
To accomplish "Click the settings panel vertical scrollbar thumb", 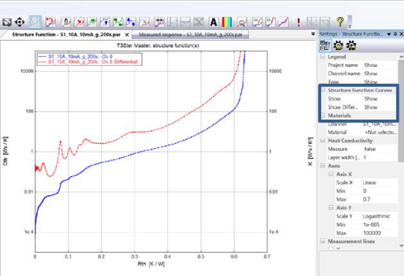I will pyautogui.click(x=401, y=111).
